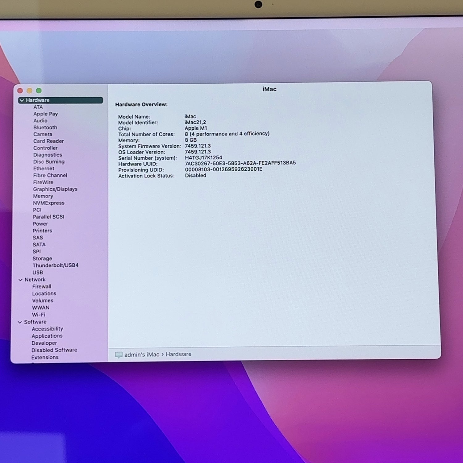Click the Total Number of Cores value

pyautogui.click(x=227, y=134)
